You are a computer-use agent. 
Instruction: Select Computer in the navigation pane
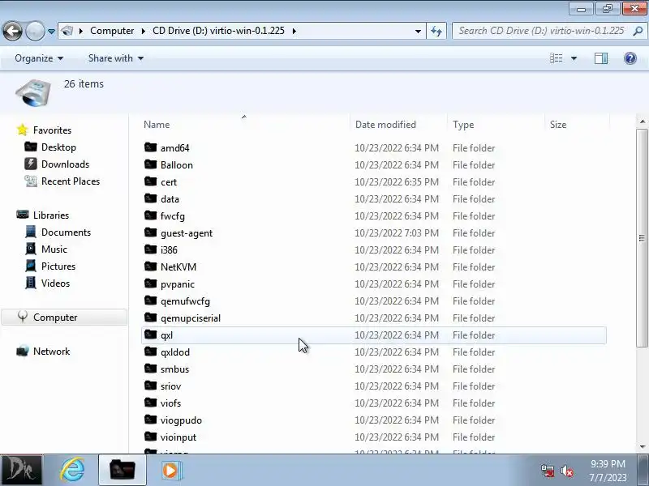64,317
